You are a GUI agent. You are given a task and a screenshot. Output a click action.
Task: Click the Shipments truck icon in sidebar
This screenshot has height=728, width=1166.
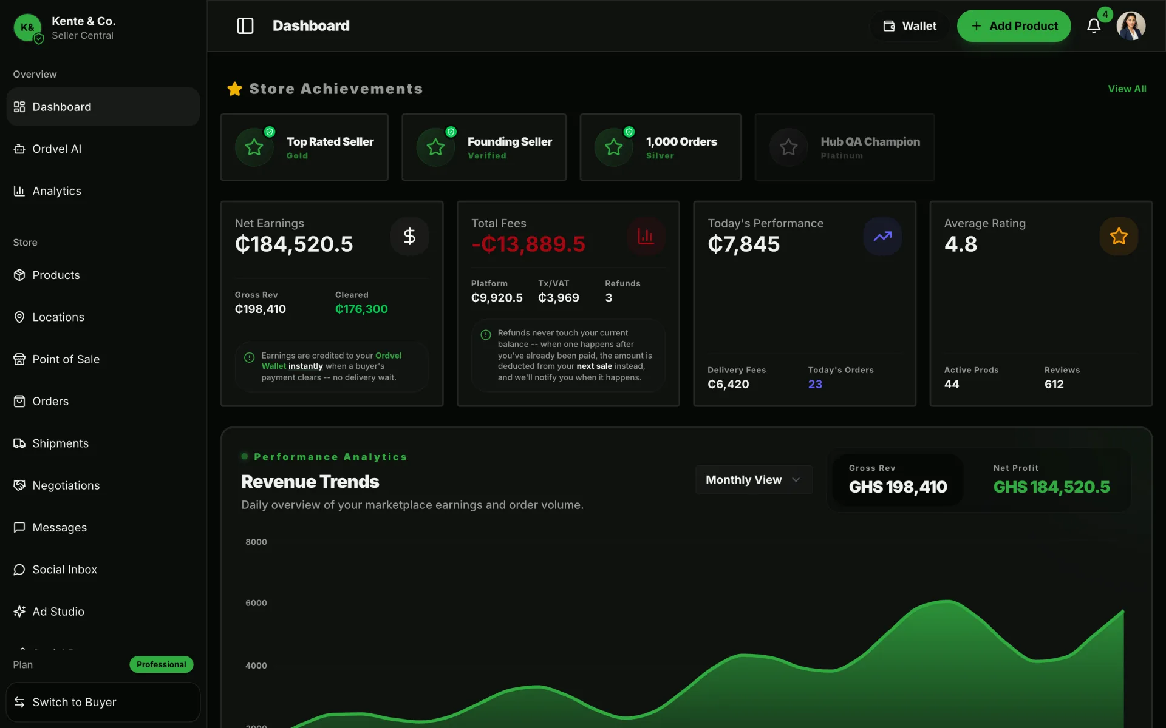pyautogui.click(x=19, y=443)
